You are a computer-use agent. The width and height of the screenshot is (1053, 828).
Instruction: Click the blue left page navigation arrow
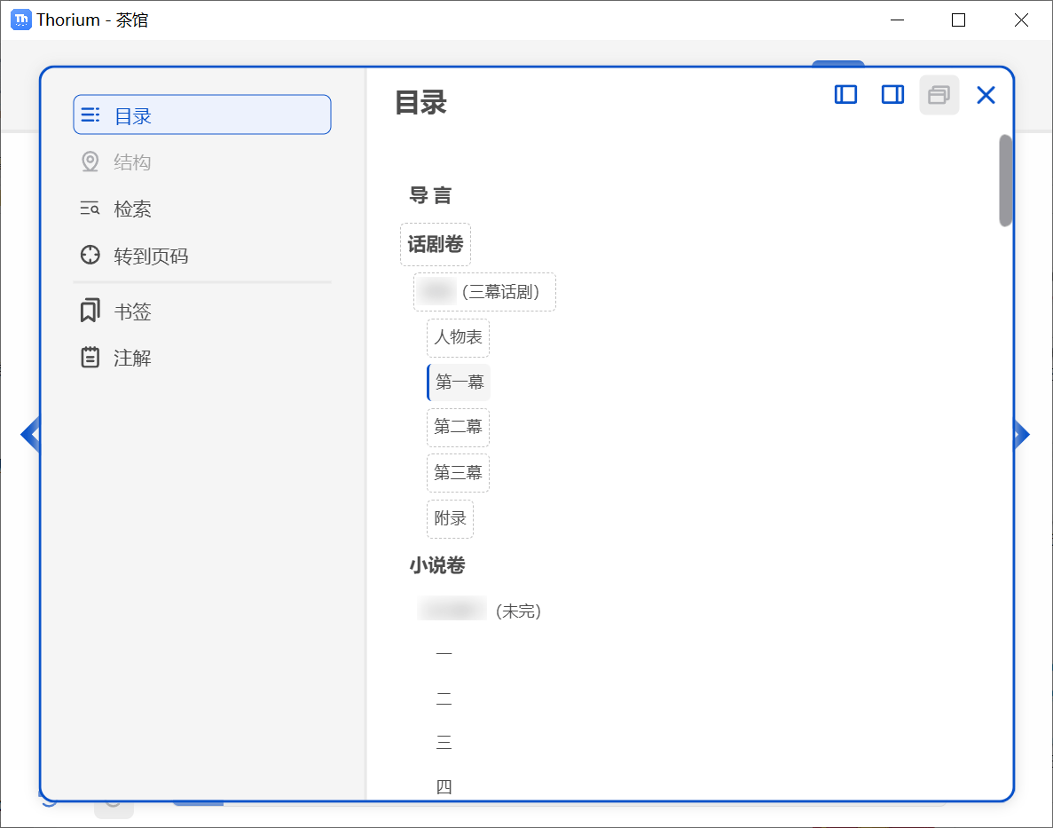[30, 434]
